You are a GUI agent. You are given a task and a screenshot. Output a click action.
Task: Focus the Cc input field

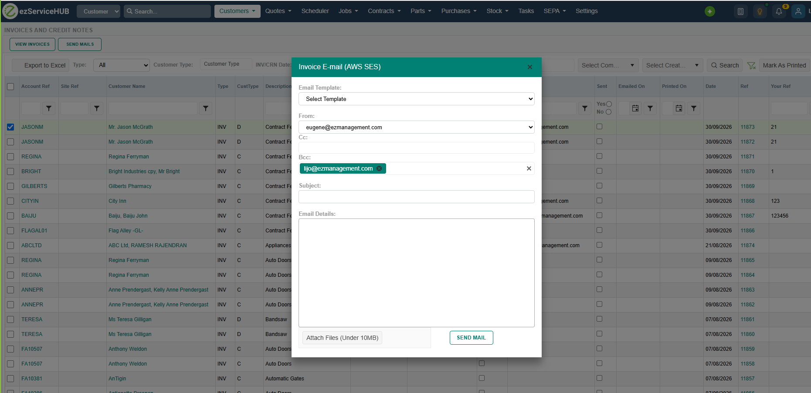[417, 148]
